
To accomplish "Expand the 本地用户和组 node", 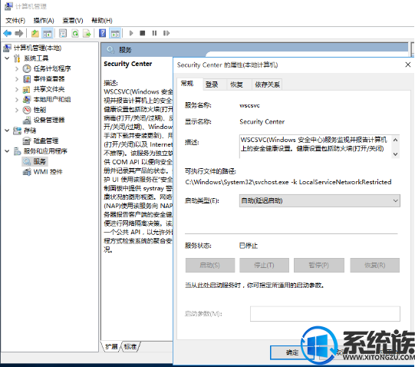I will [17, 100].
